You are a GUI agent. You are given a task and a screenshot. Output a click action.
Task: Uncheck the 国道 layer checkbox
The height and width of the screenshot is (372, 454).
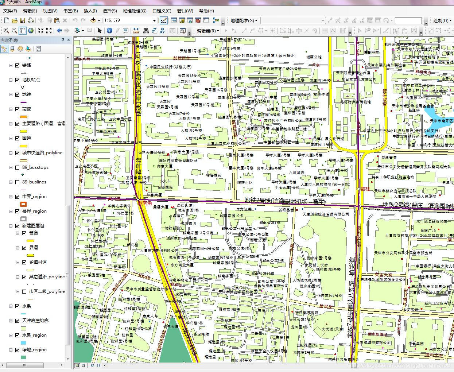click(17, 138)
